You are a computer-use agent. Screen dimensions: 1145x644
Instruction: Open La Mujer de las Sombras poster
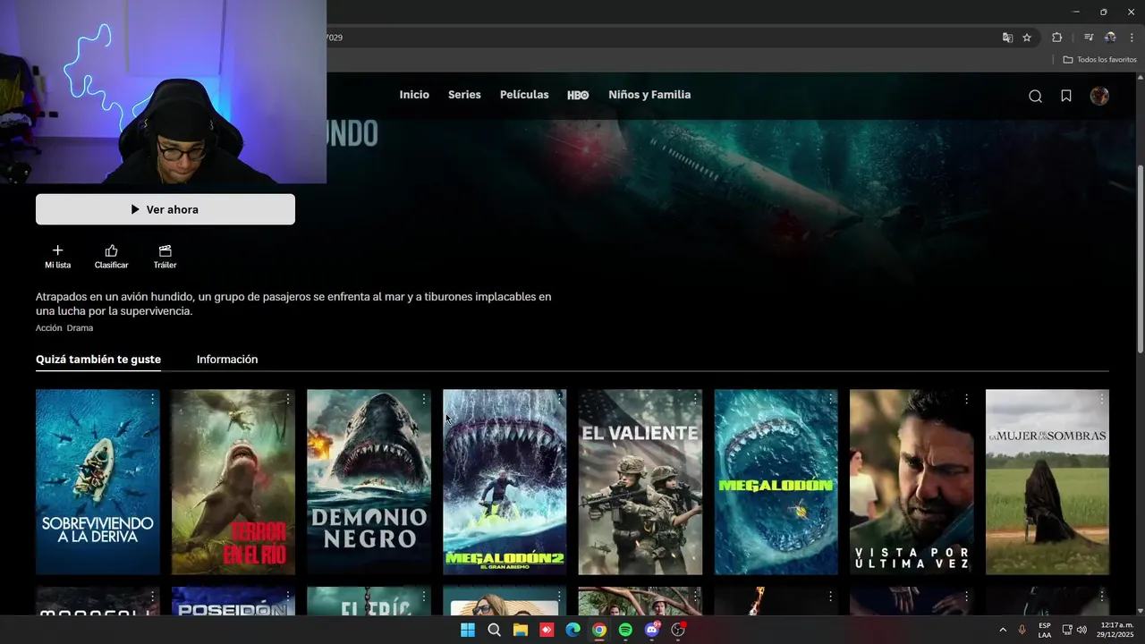point(1047,482)
